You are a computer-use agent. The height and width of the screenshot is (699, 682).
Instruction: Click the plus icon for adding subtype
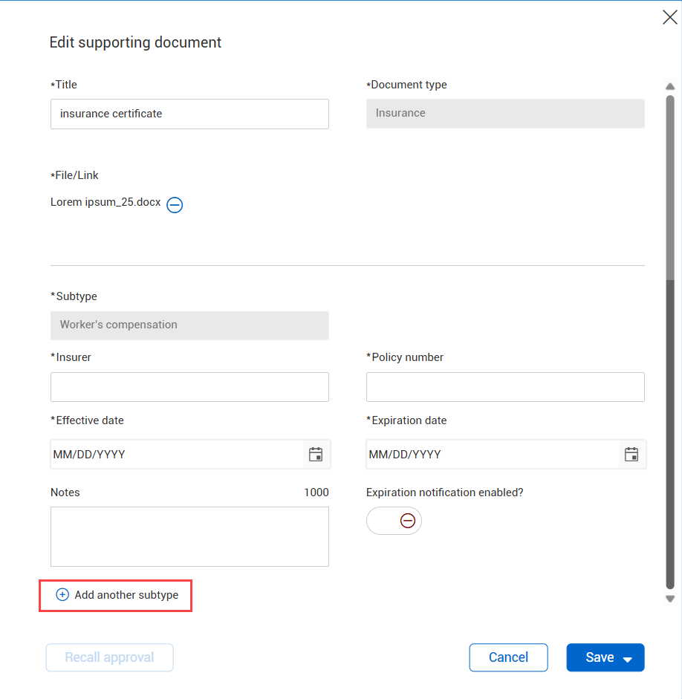coord(62,595)
